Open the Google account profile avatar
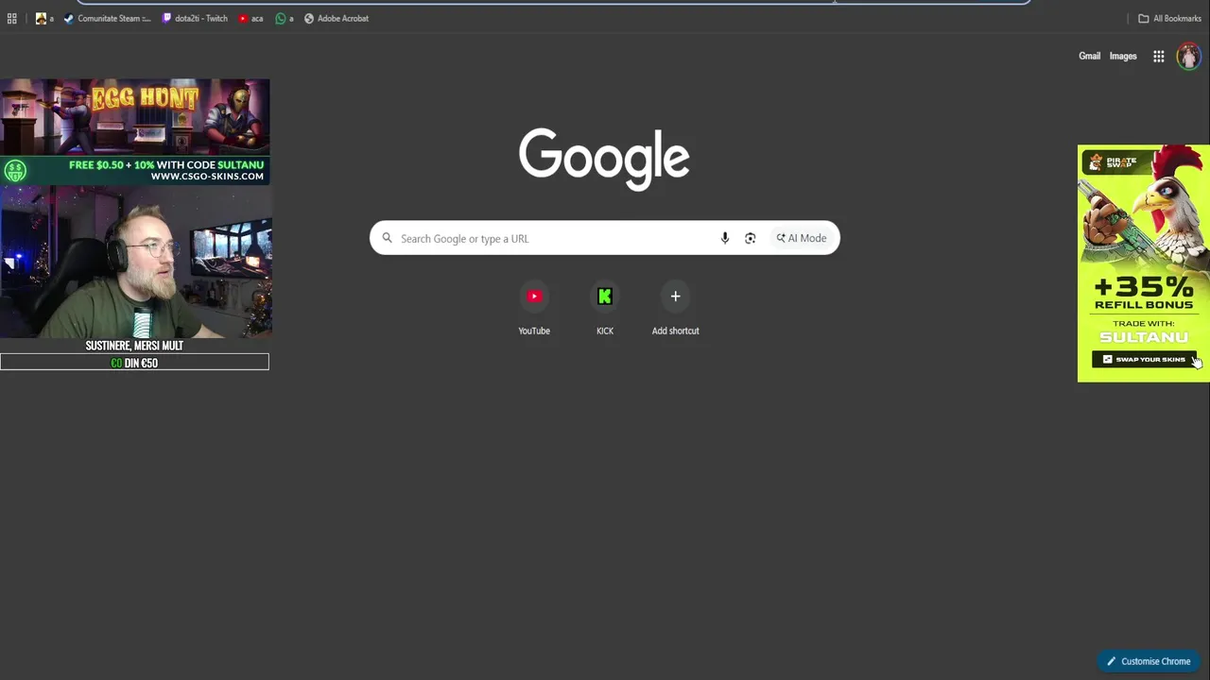 (x=1188, y=57)
